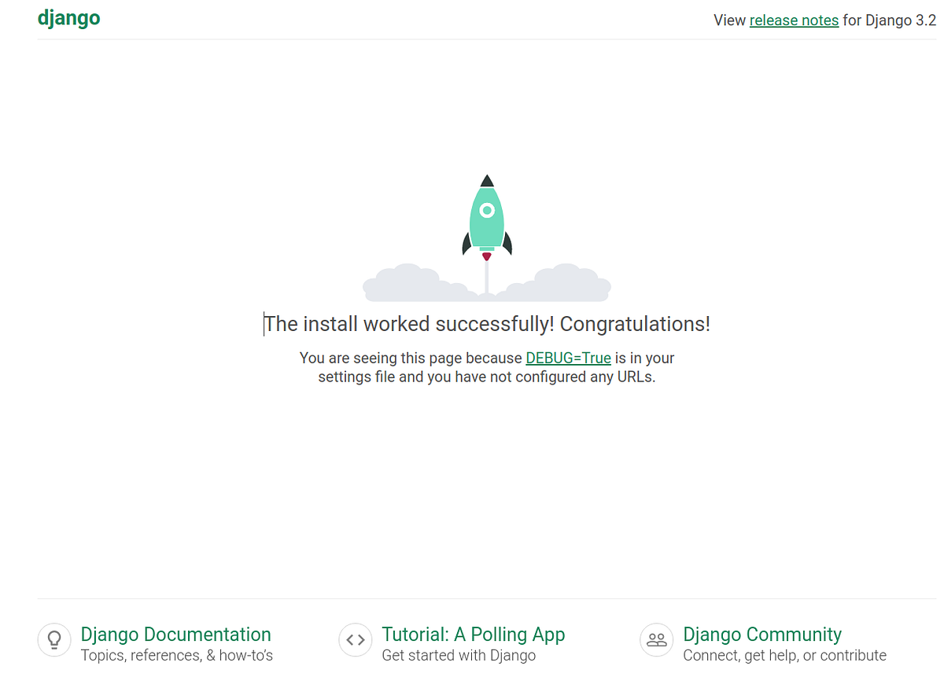Open the release notes link

coord(794,20)
